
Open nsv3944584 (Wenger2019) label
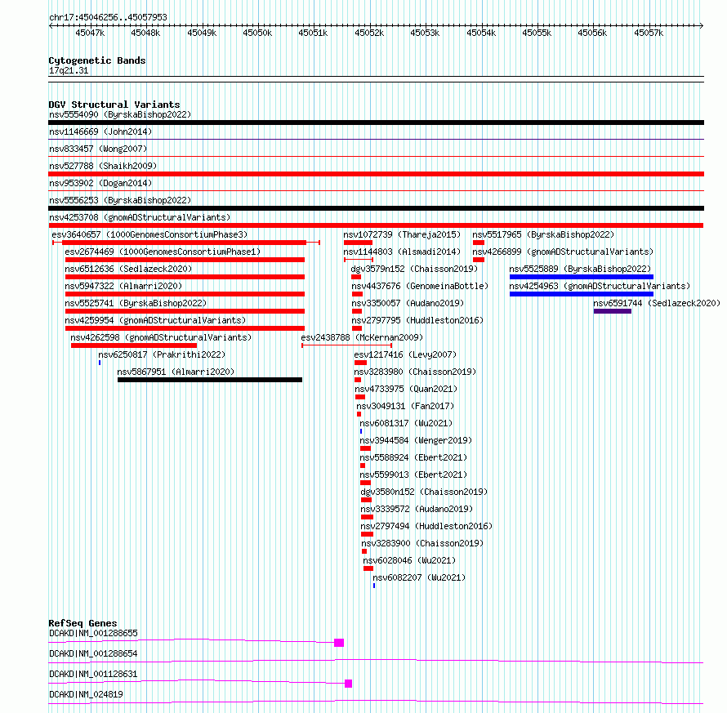416,440
